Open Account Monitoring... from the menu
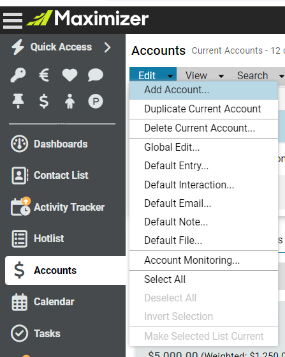The width and height of the screenshot is (285, 357). [x=203, y=260]
